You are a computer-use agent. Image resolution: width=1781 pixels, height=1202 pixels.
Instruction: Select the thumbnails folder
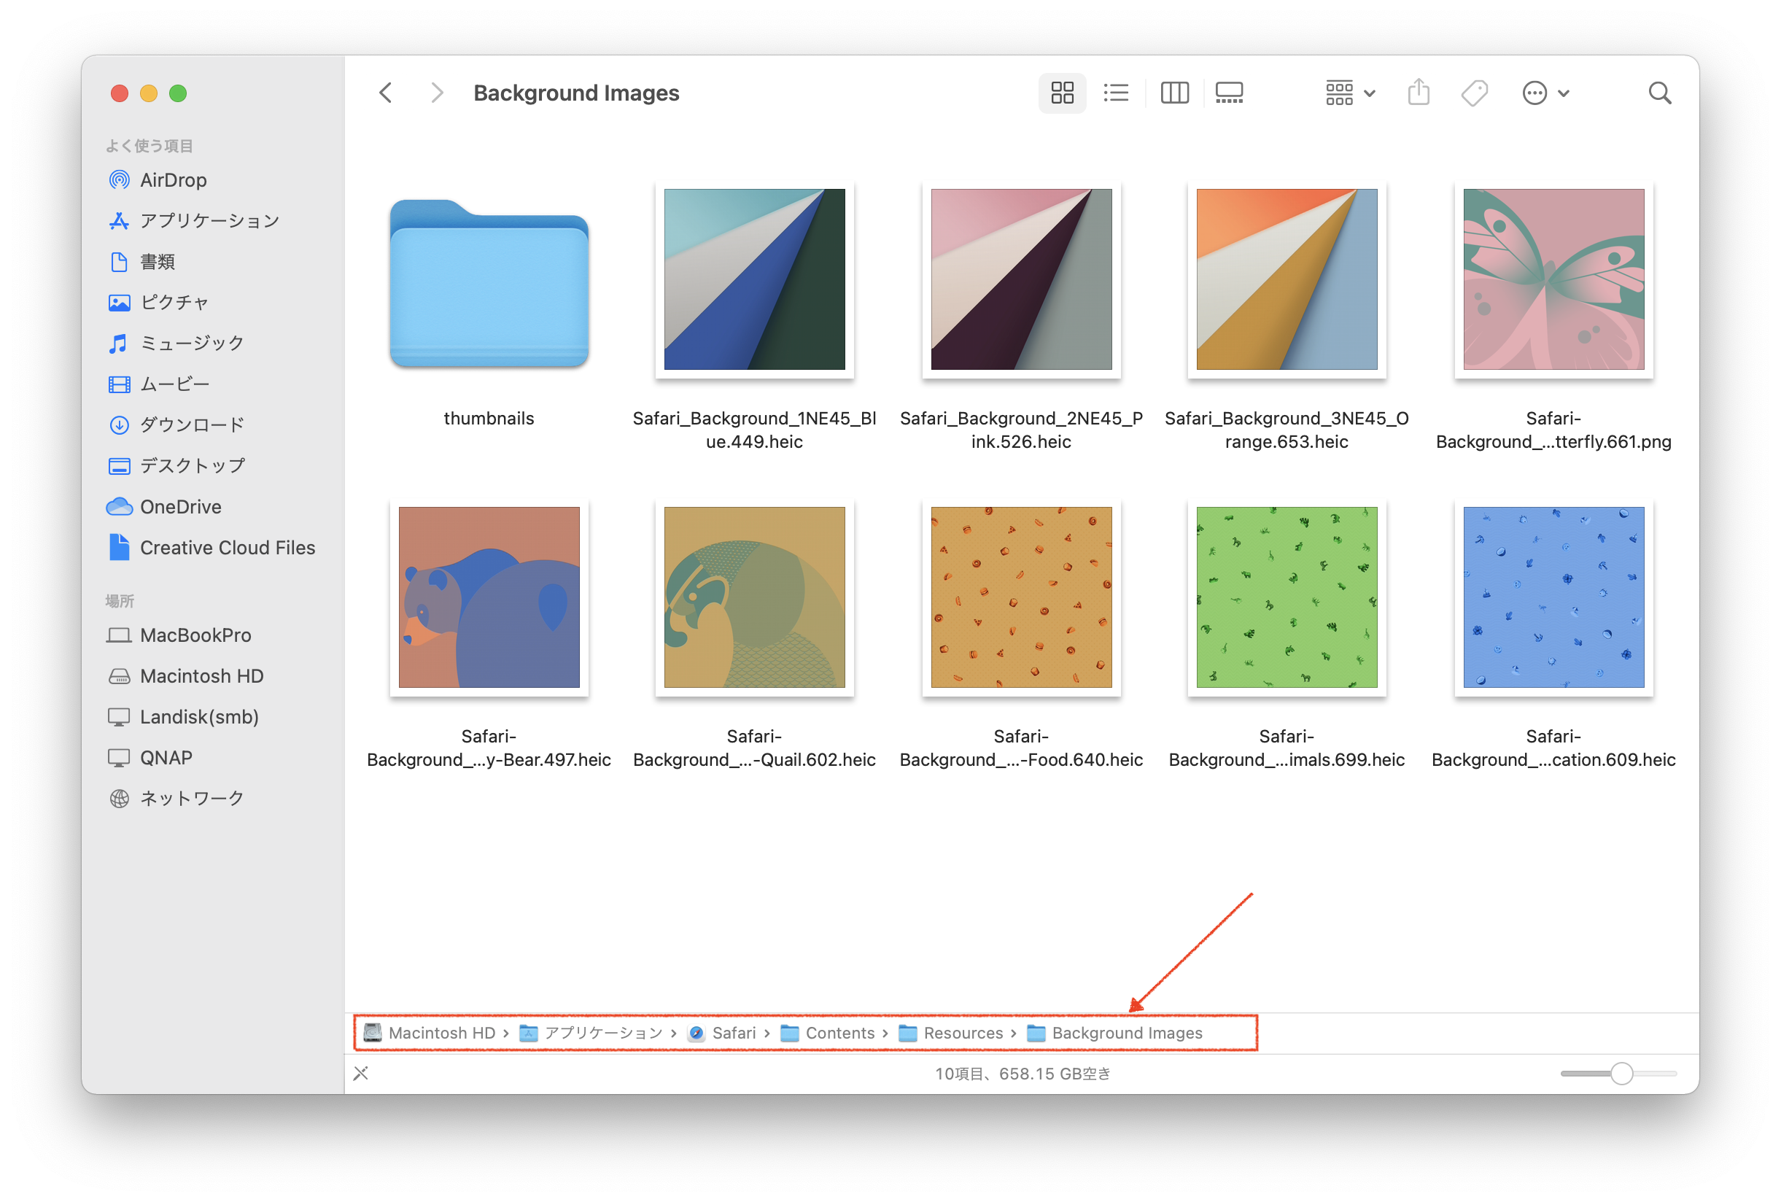click(489, 284)
